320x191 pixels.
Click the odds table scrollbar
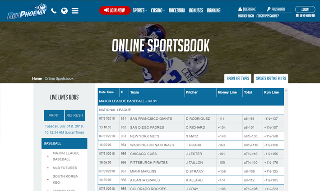tap(287, 135)
